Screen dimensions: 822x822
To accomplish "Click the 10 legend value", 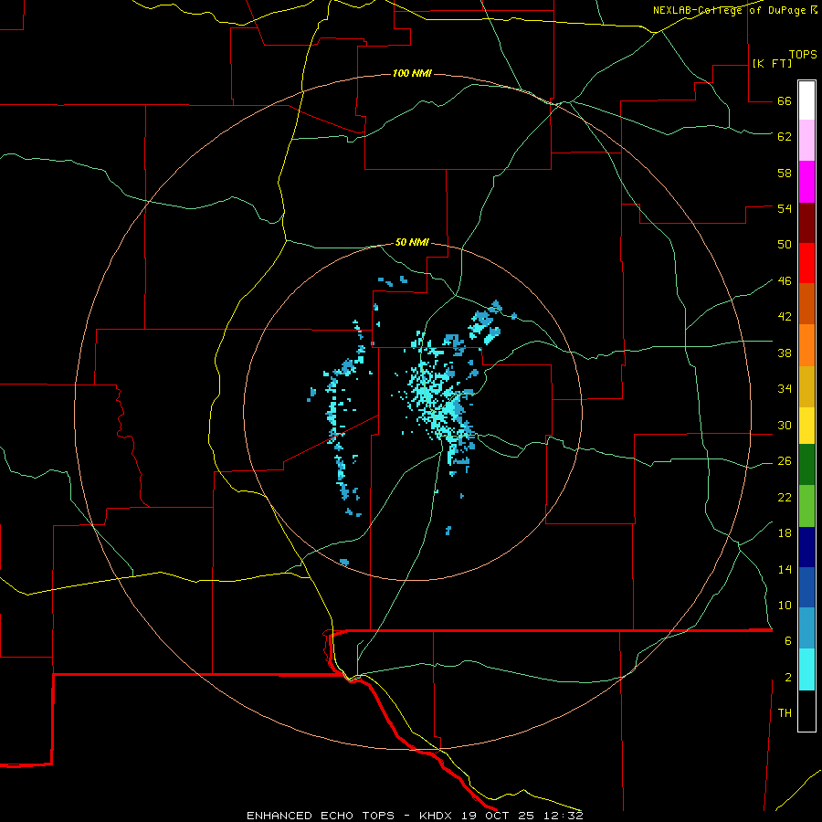I will (x=785, y=606).
